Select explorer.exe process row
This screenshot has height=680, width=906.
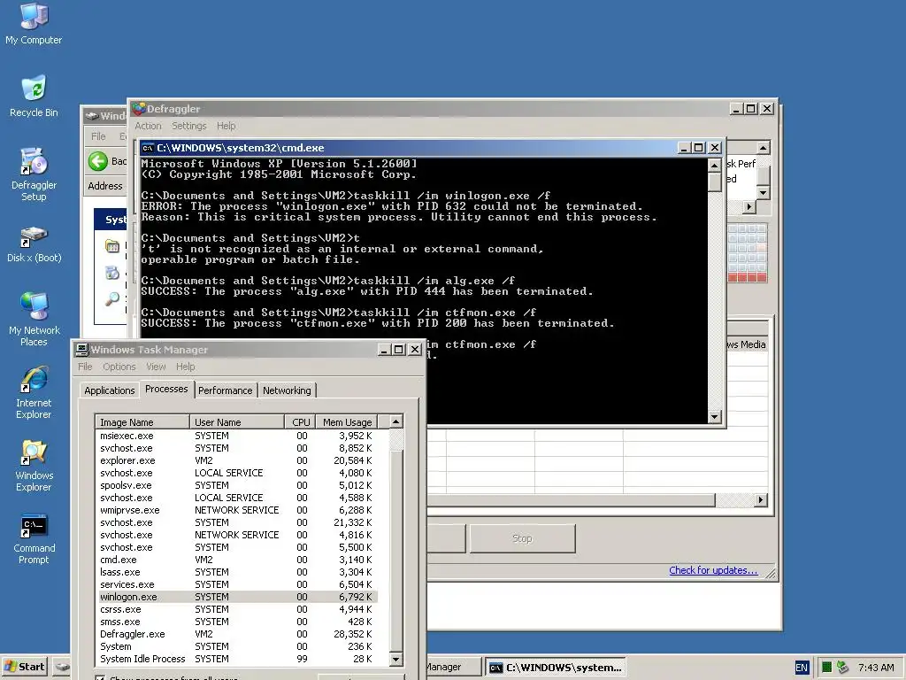point(237,460)
